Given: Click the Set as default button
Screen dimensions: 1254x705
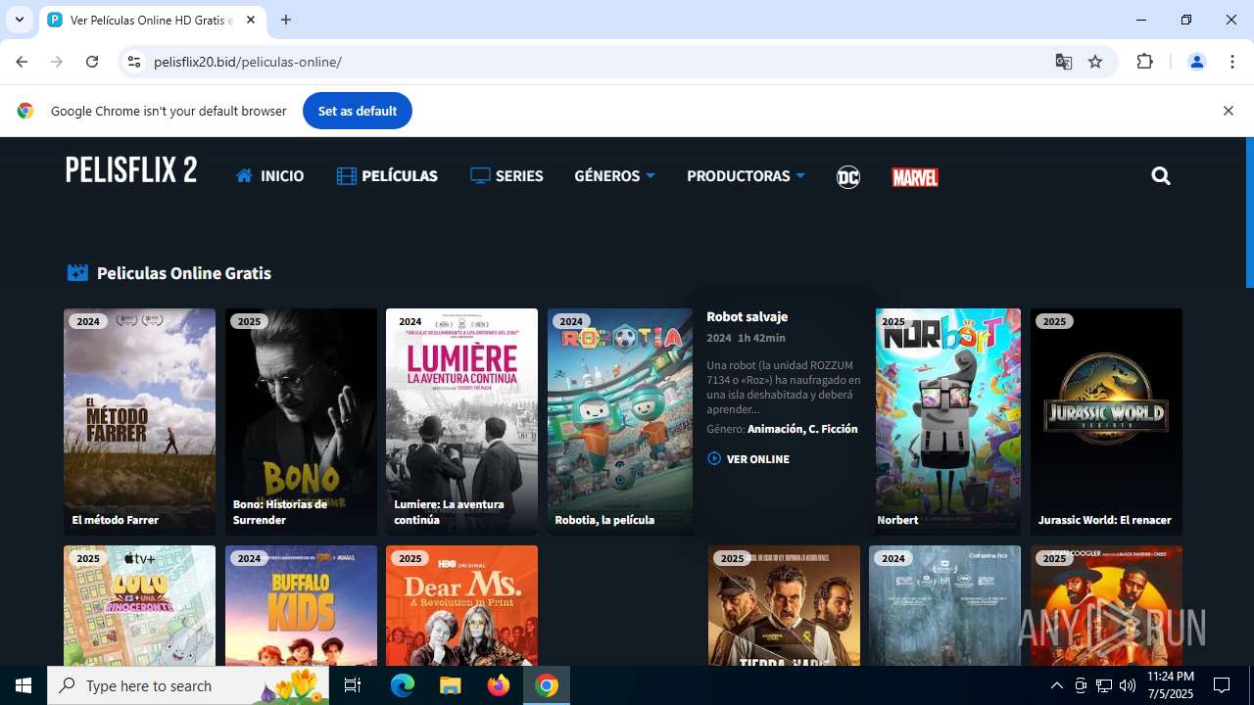Looking at the screenshot, I should click(358, 111).
